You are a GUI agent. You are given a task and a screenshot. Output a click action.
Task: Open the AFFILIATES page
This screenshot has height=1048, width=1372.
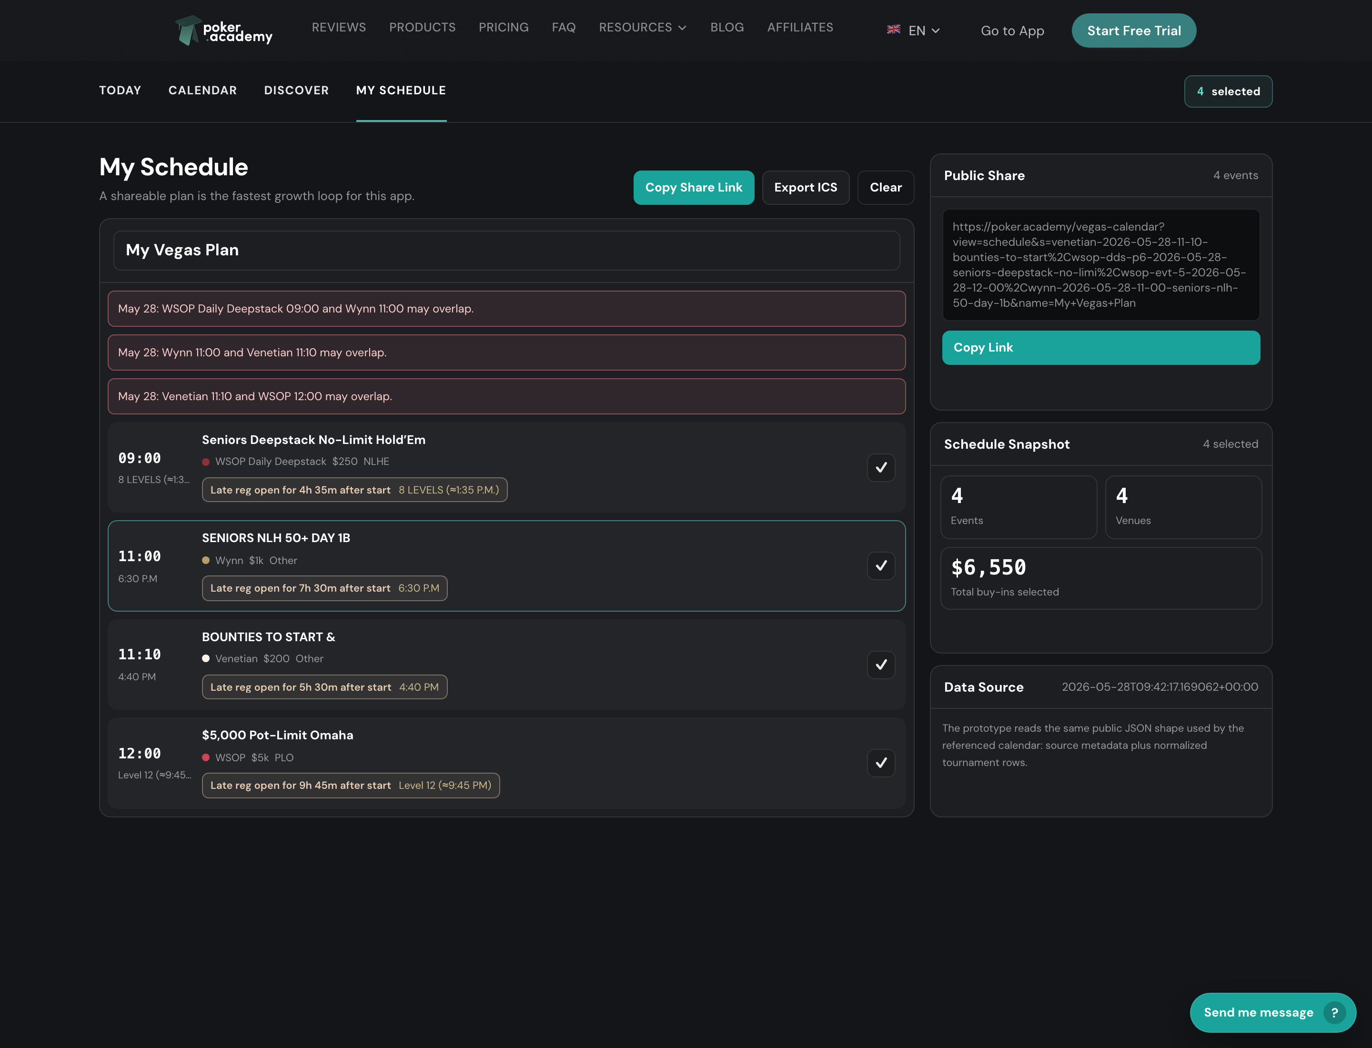point(800,28)
